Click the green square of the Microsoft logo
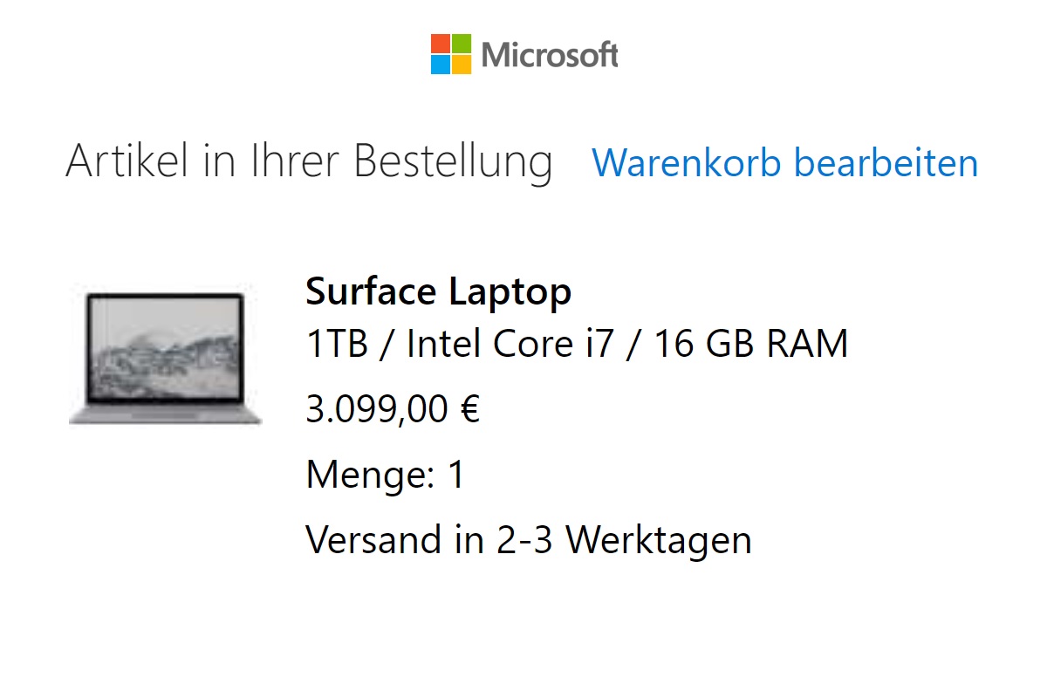Viewport: 1047px width, 698px height. coord(462,44)
